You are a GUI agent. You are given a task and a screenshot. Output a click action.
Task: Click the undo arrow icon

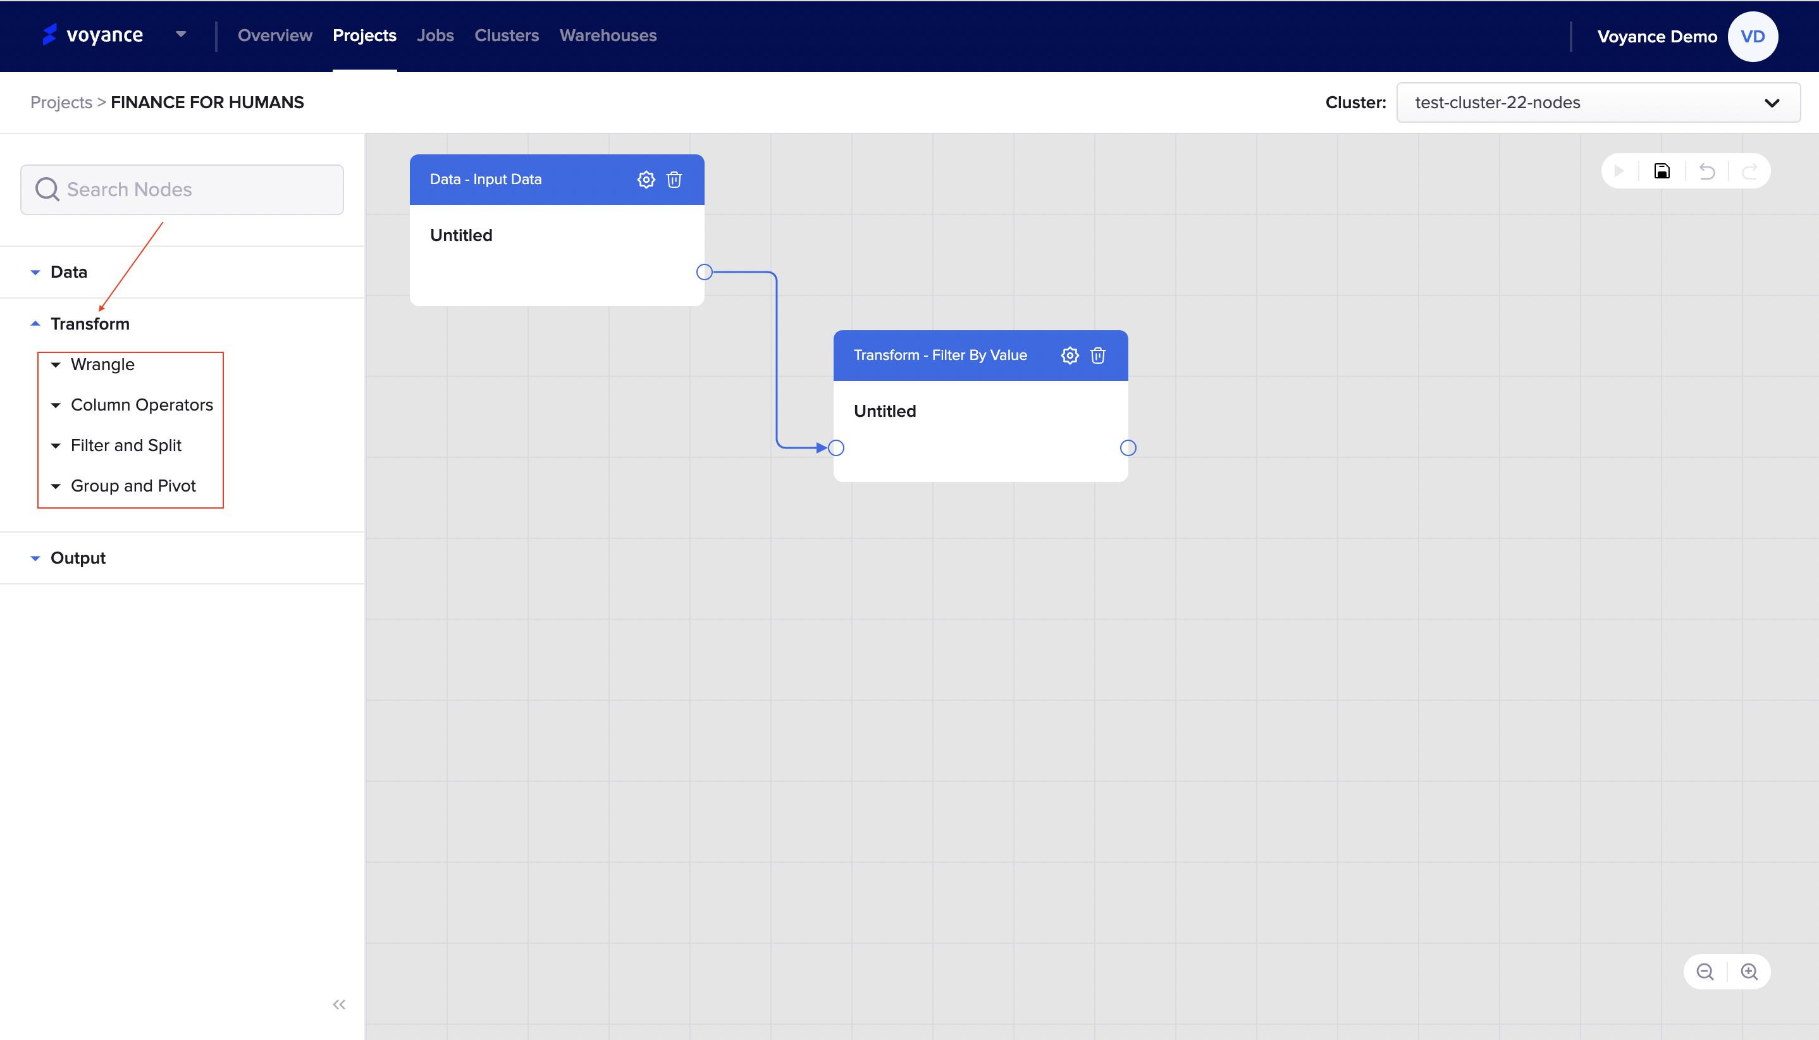coord(1707,171)
